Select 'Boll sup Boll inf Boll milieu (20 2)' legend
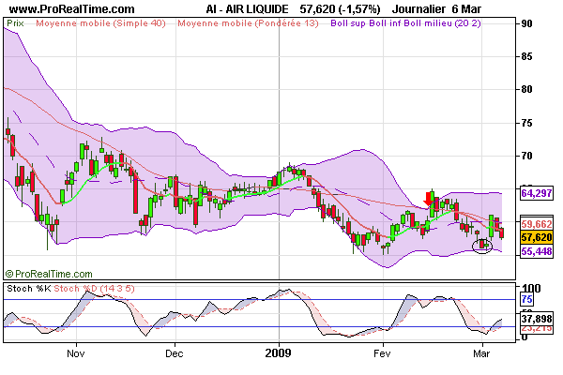Screen dimensions: 563x375 pyautogui.click(x=405, y=23)
